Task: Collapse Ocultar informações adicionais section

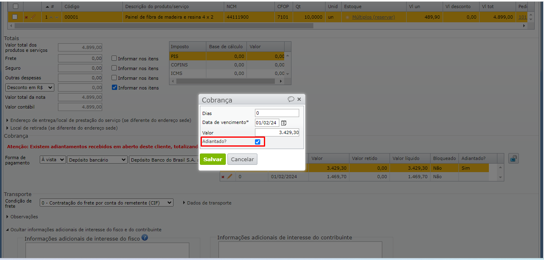Action: 84,230
